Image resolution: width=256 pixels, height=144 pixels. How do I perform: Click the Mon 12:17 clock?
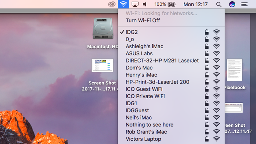196,4
